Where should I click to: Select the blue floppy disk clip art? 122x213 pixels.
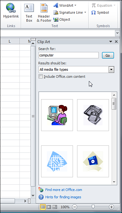93,161
